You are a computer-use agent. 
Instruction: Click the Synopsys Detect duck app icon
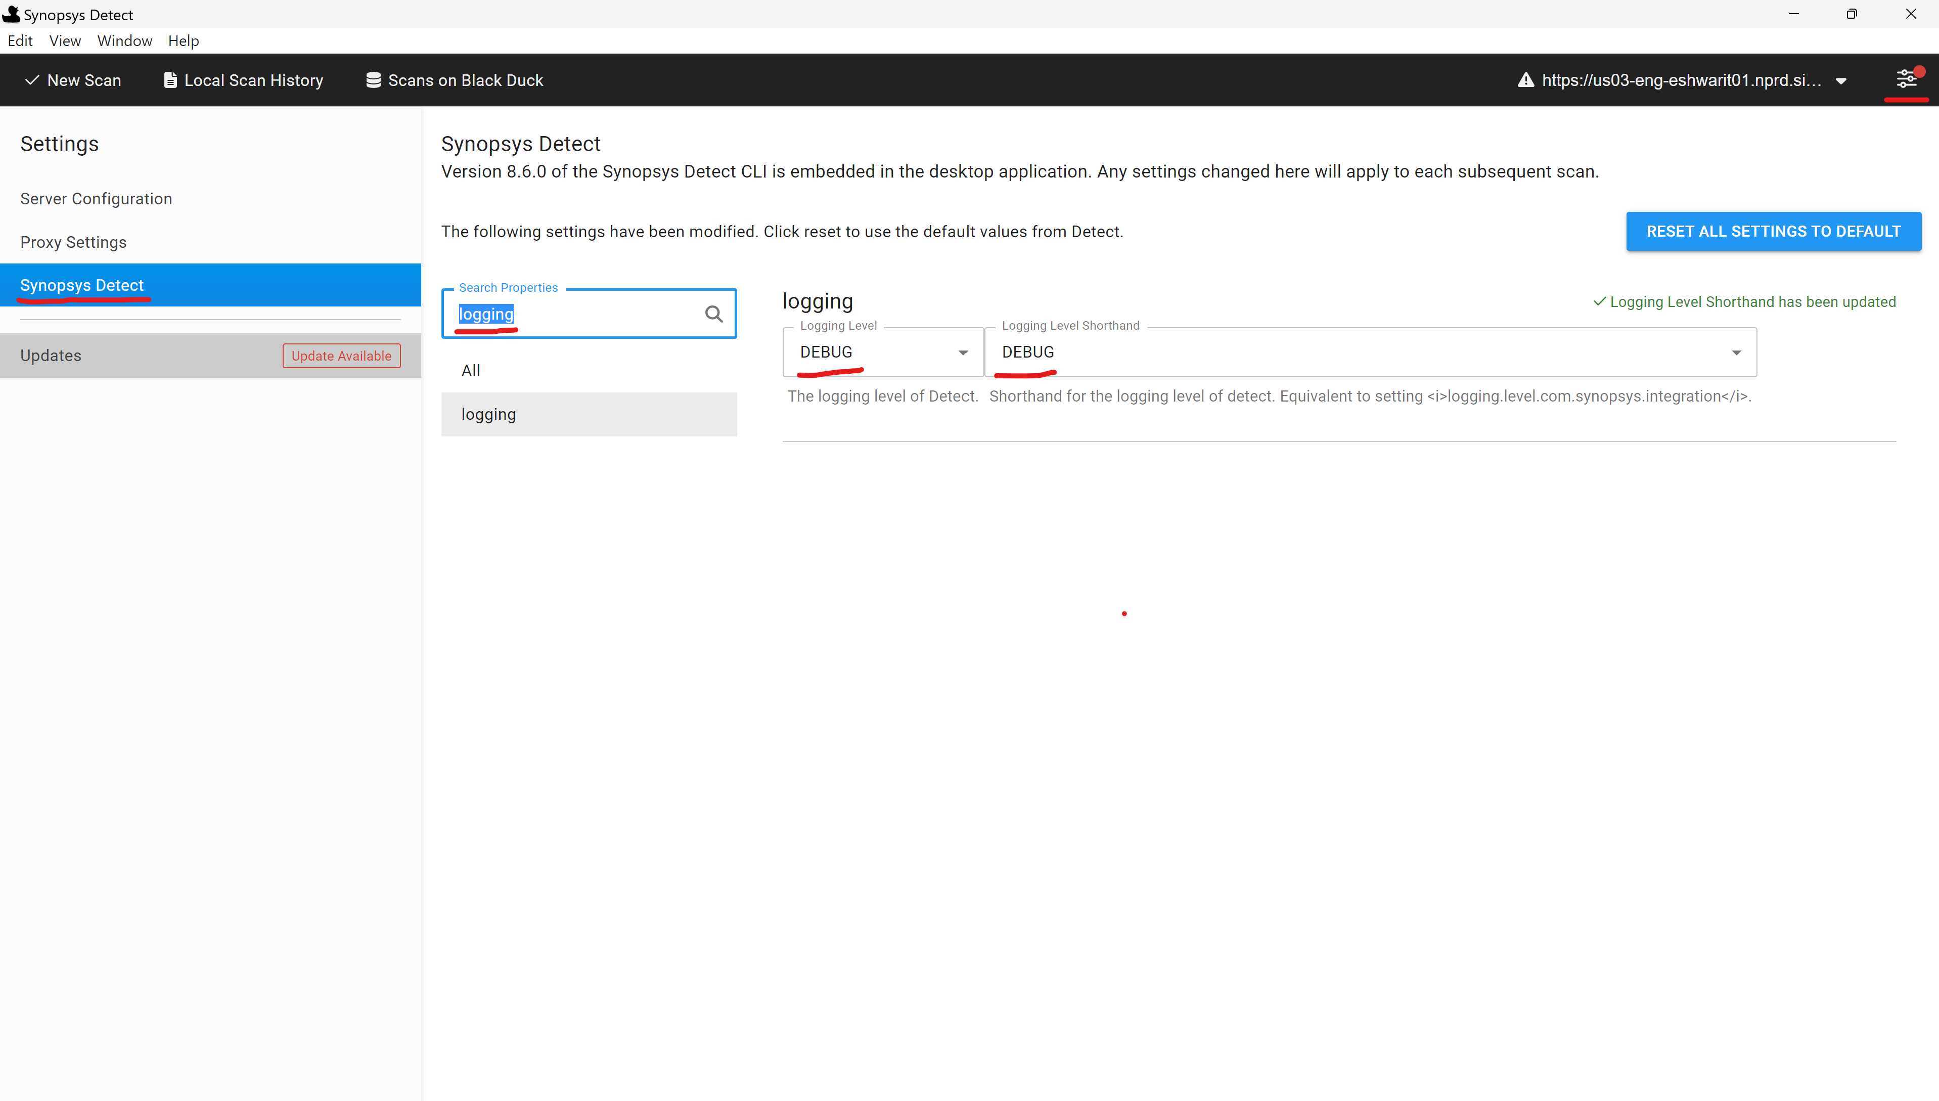pyautogui.click(x=11, y=14)
